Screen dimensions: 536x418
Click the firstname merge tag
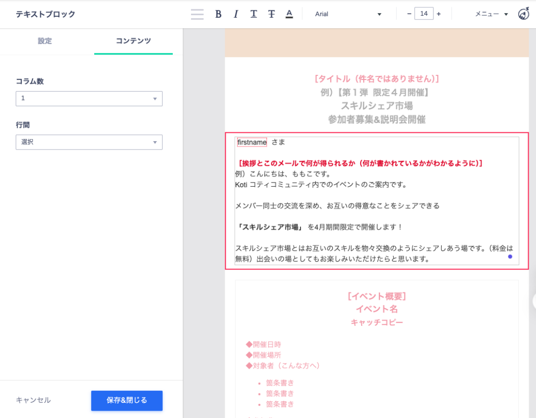[x=252, y=142]
